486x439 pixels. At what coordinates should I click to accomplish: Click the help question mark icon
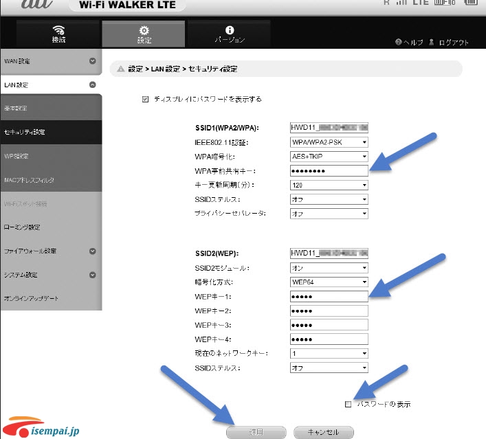click(399, 42)
